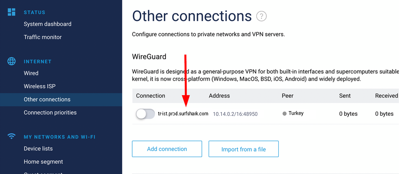Image resolution: width=408 pixels, height=174 pixels.
Task: Open Wireless ISP settings
Action: pos(40,86)
